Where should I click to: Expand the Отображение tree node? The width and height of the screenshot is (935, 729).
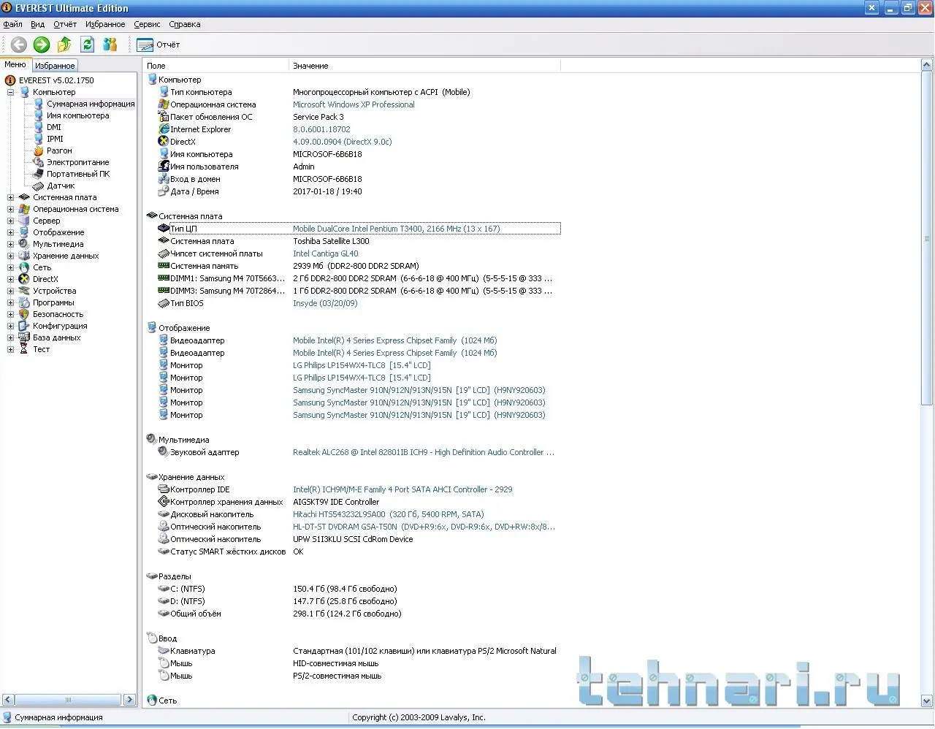pos(11,233)
